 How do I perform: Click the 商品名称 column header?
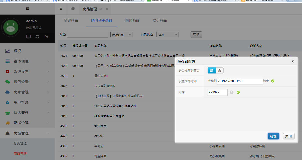pos(100,46)
